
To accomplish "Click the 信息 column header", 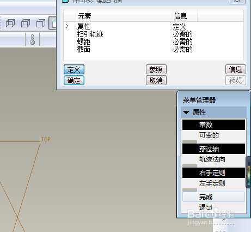I will pos(185,16).
